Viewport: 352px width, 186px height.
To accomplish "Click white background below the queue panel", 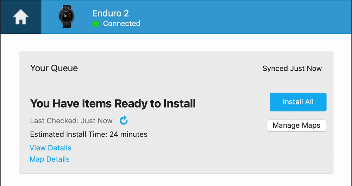I will point(176,180).
